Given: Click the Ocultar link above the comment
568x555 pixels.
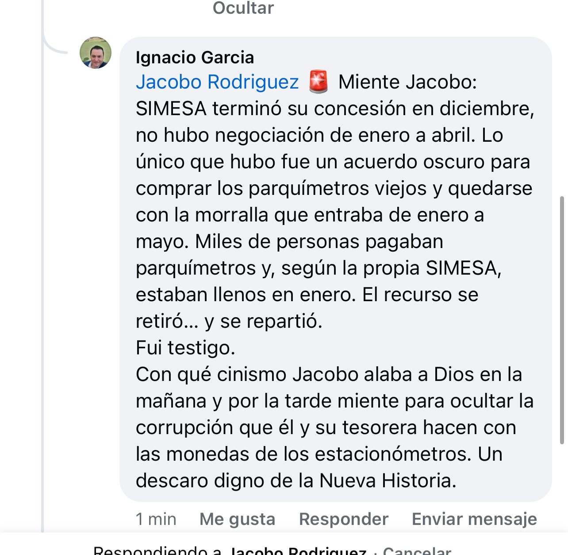Looking at the screenshot, I should (x=243, y=8).
